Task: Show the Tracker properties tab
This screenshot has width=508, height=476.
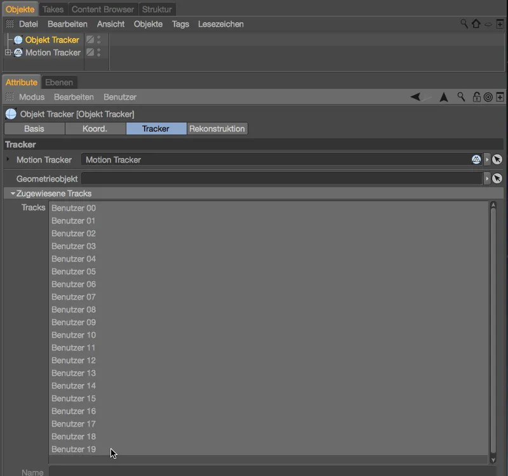Action: coord(156,129)
